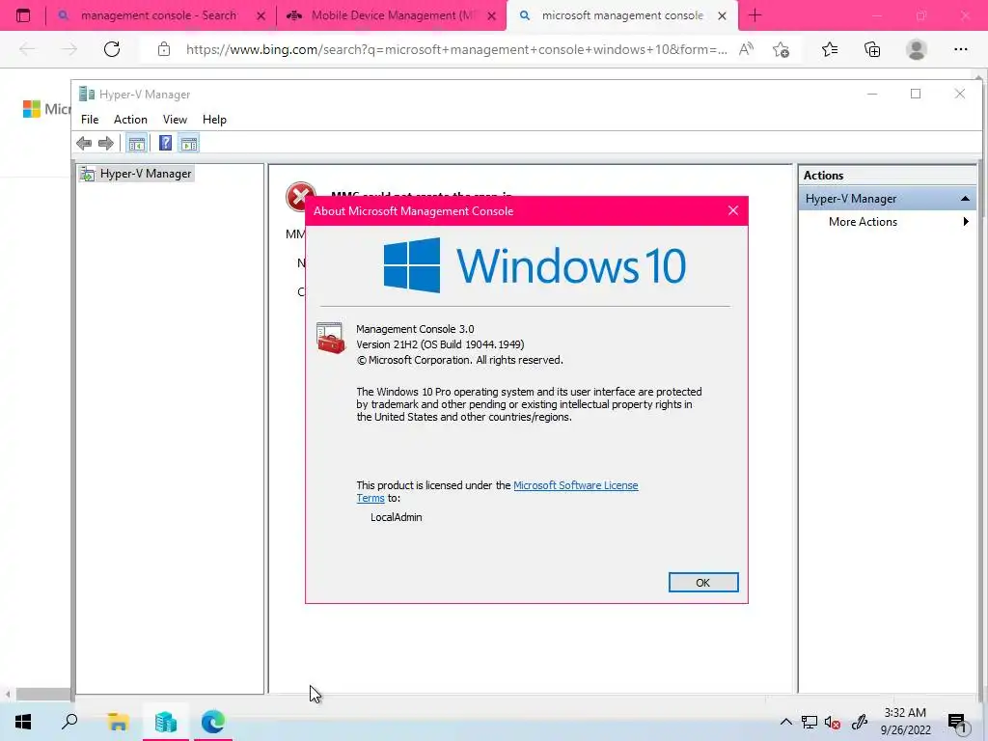This screenshot has height=741, width=988.
Task: Click the Microsoft Edge taskbar icon
Action: click(x=213, y=722)
